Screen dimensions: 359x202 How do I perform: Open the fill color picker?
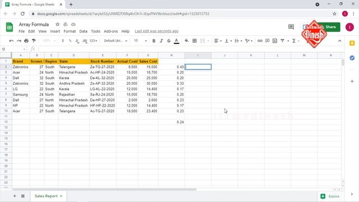click(187, 41)
